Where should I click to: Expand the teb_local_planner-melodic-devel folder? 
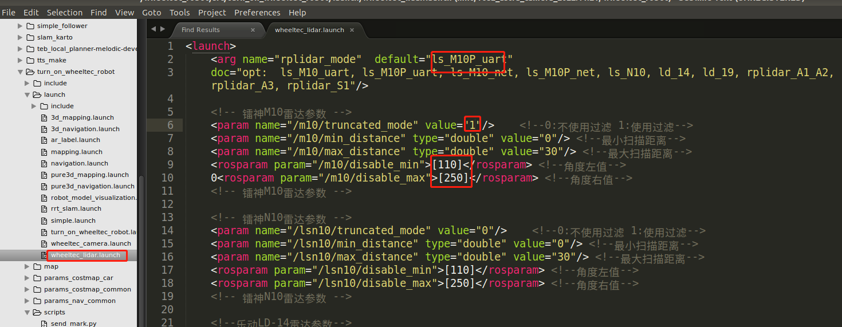[x=21, y=49]
